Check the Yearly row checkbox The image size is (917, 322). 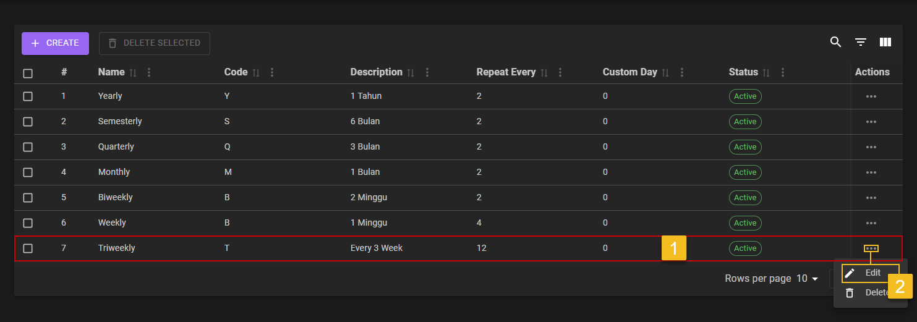tap(28, 96)
